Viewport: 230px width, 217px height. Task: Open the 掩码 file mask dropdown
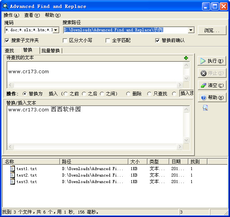[56, 30]
